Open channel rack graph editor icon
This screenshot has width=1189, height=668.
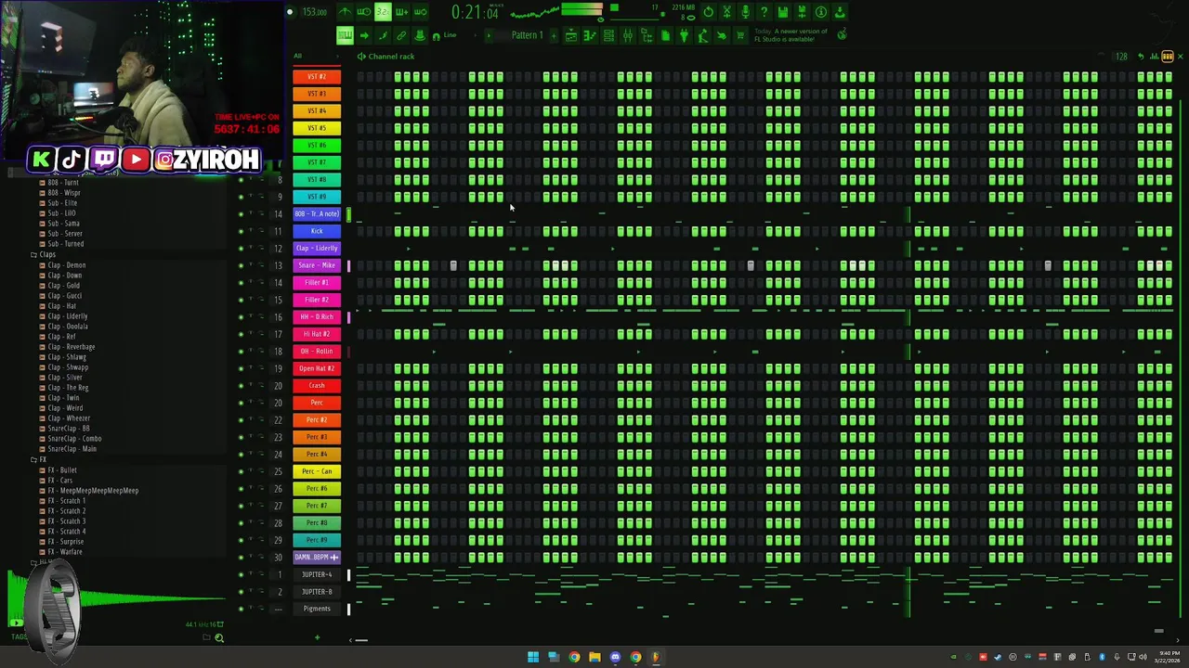[1155, 57]
